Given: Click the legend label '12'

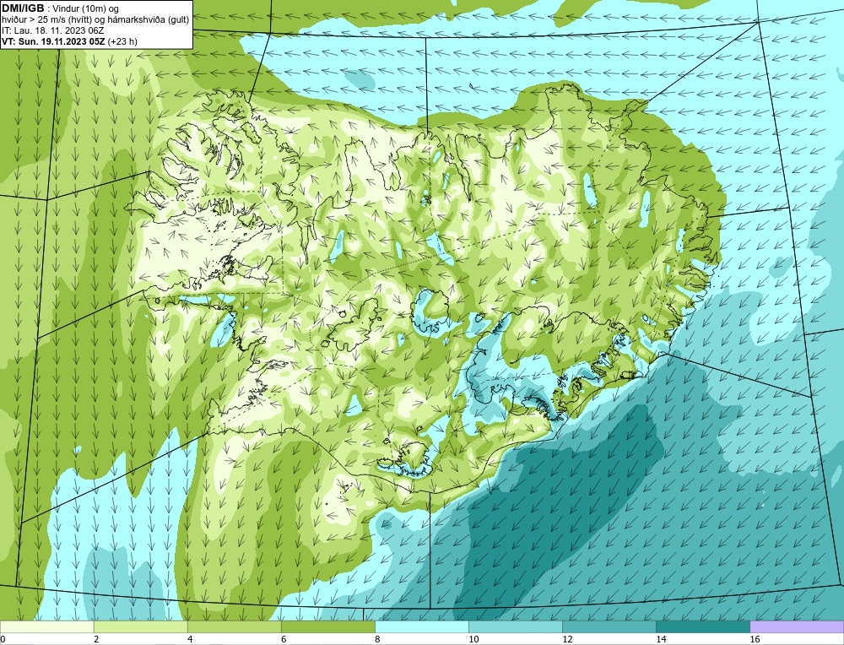Looking at the screenshot, I should click(x=567, y=639).
